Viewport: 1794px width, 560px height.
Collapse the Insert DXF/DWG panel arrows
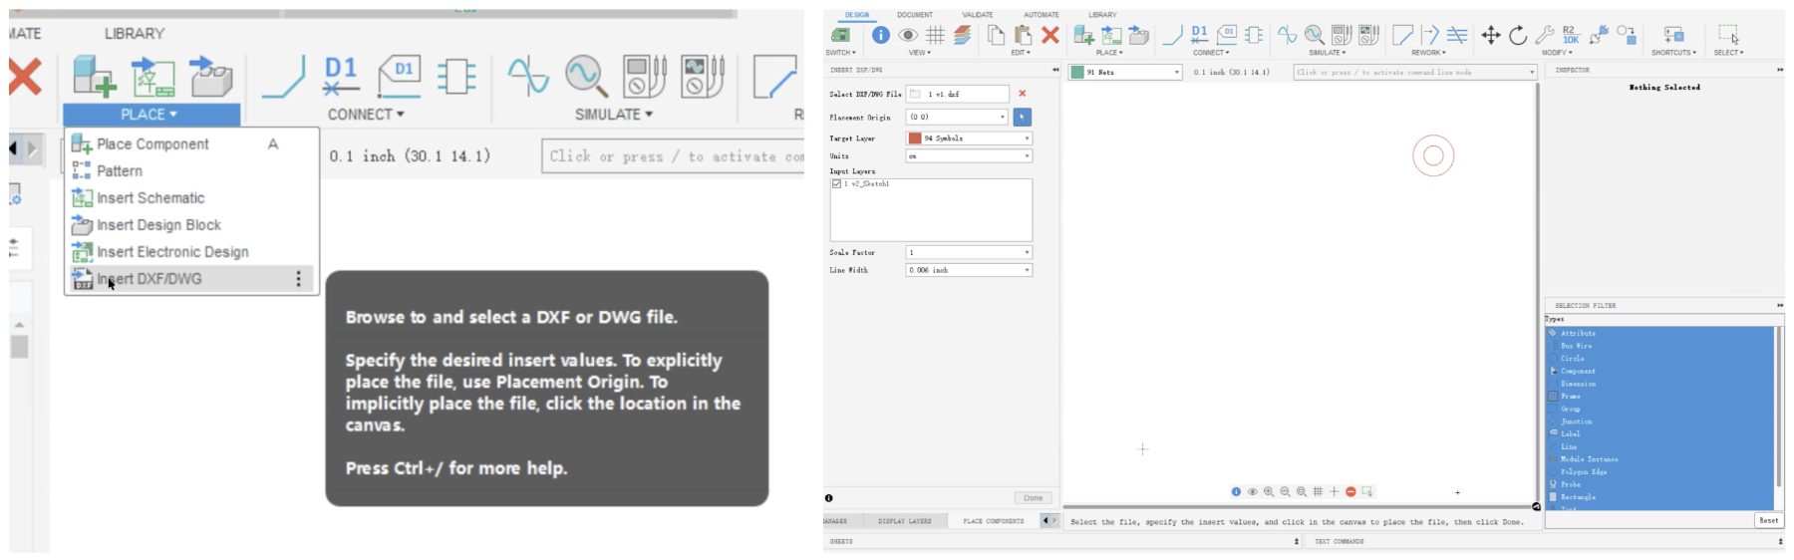1054,70
